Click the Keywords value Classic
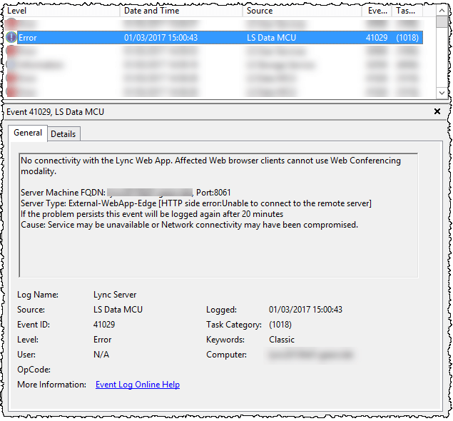This screenshot has width=453, height=421. point(282,340)
